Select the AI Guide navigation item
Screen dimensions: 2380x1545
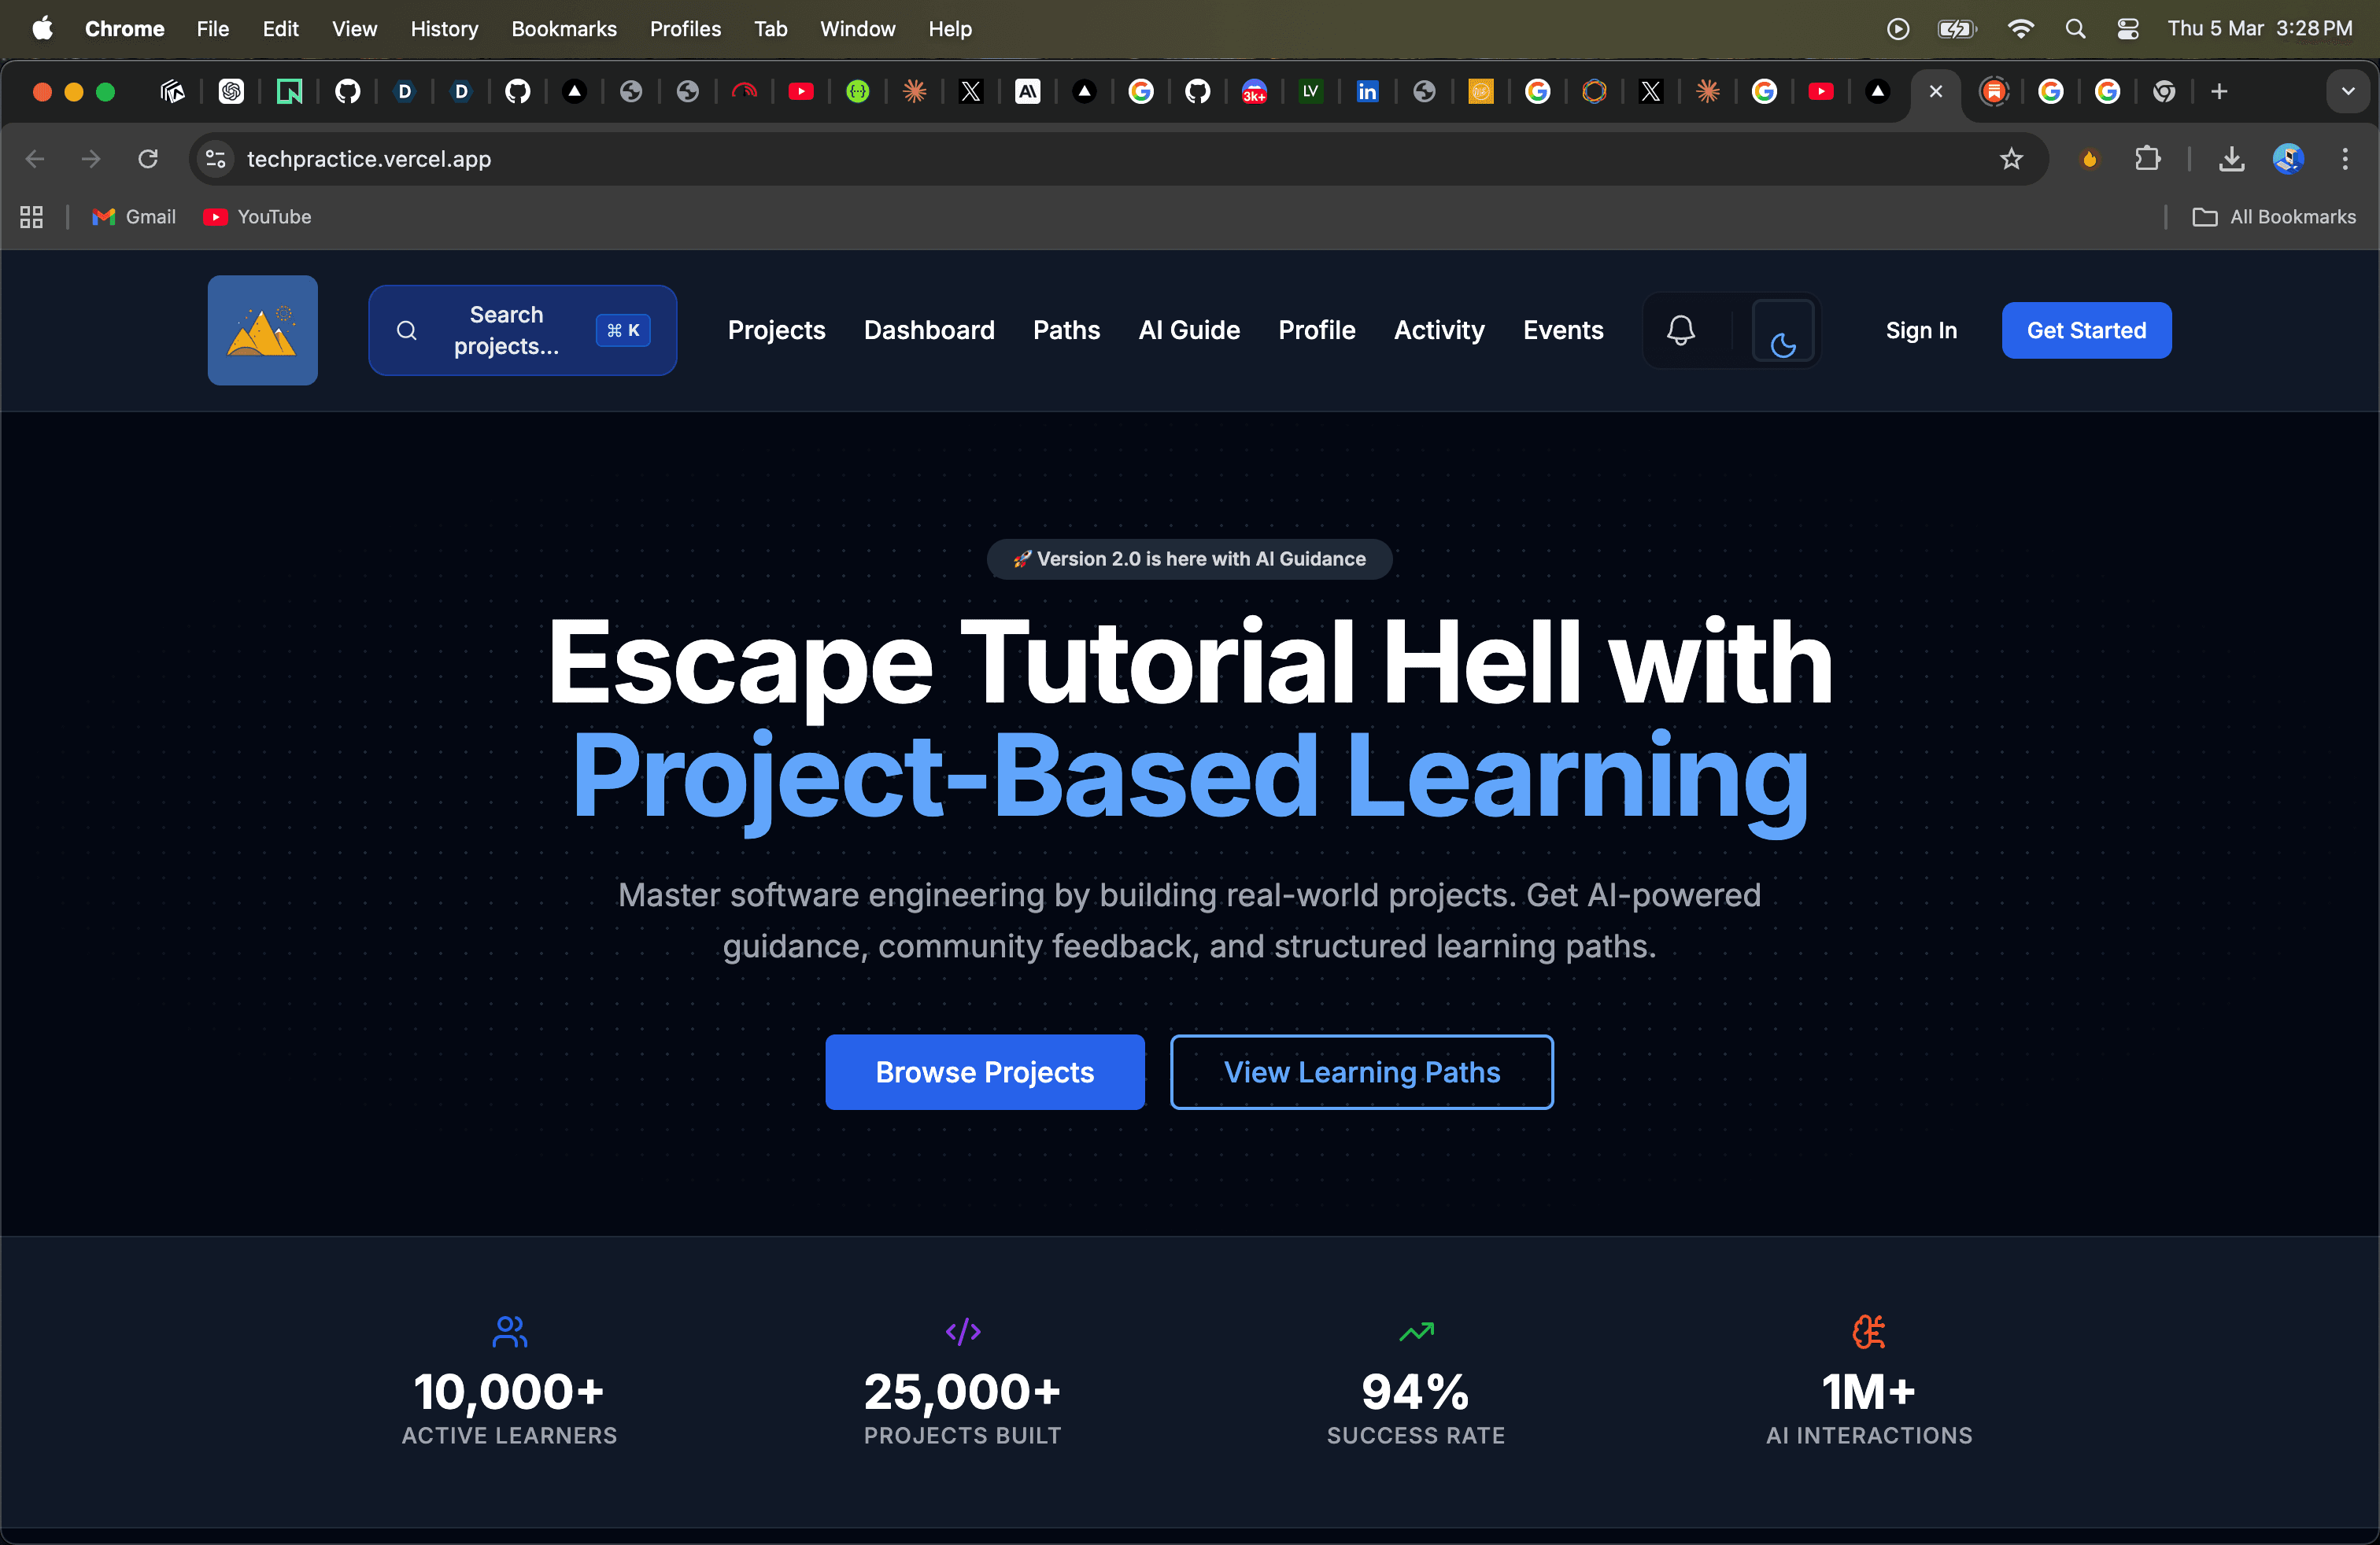pos(1189,330)
